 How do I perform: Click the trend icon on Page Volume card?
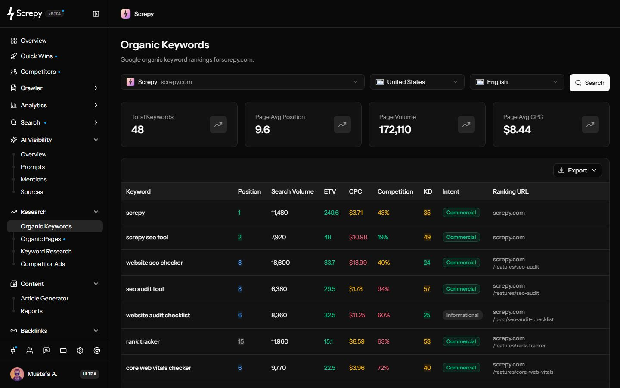(x=466, y=125)
